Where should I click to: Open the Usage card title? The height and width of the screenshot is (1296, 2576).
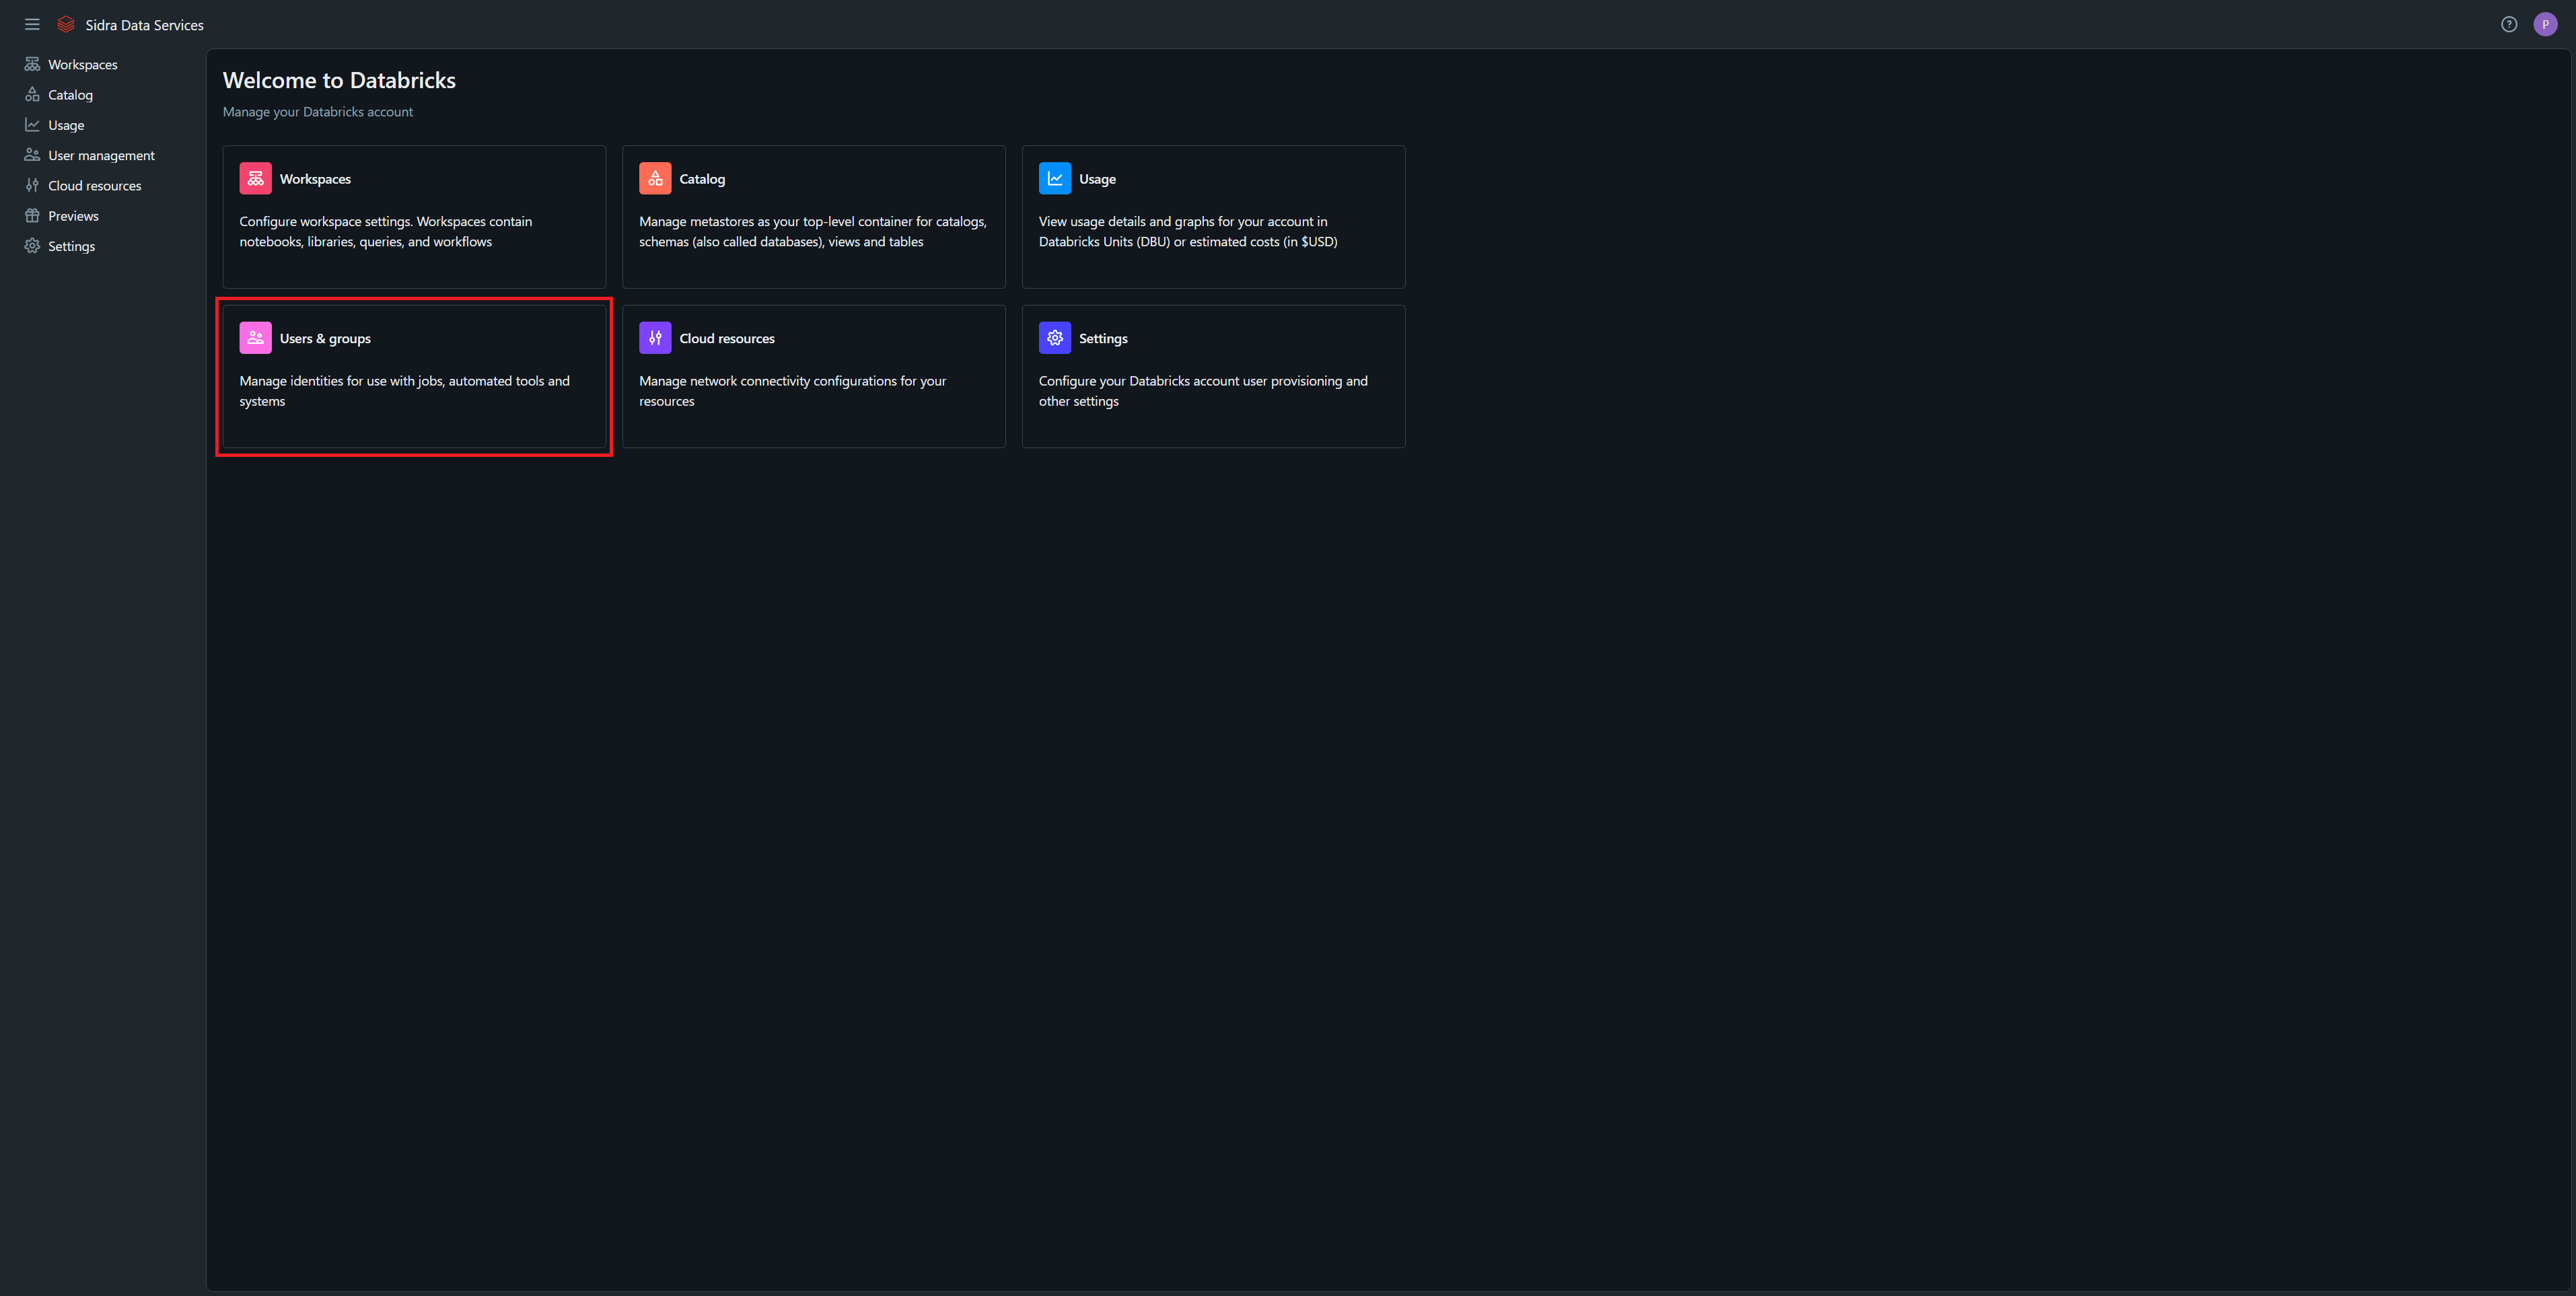(1097, 179)
